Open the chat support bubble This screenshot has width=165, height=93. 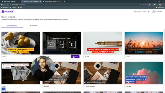pyautogui.click(x=3, y=89)
